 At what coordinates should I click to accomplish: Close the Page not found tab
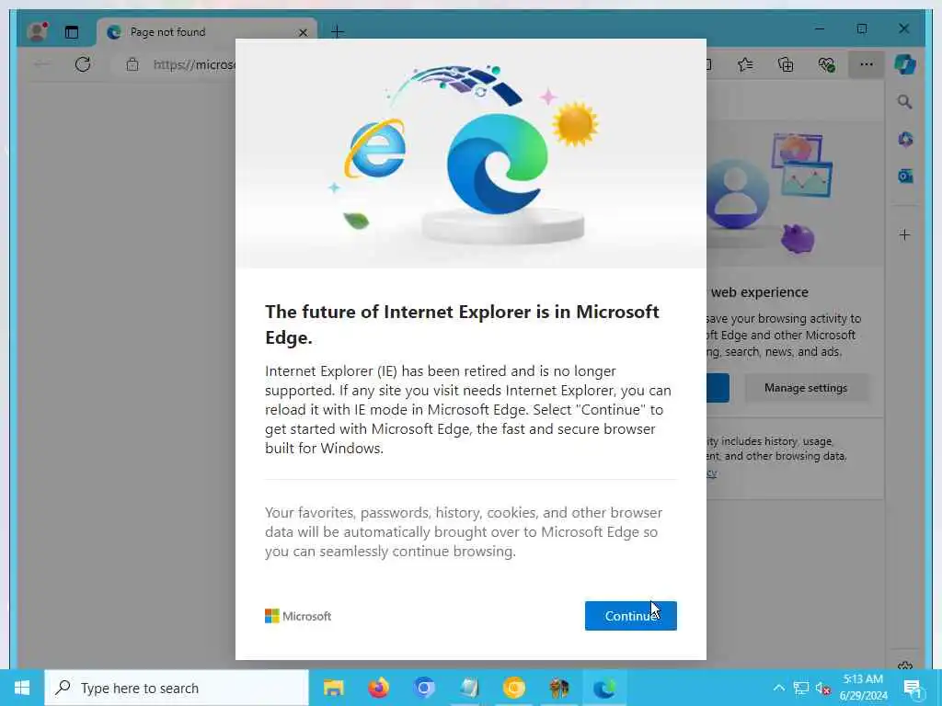click(x=303, y=32)
